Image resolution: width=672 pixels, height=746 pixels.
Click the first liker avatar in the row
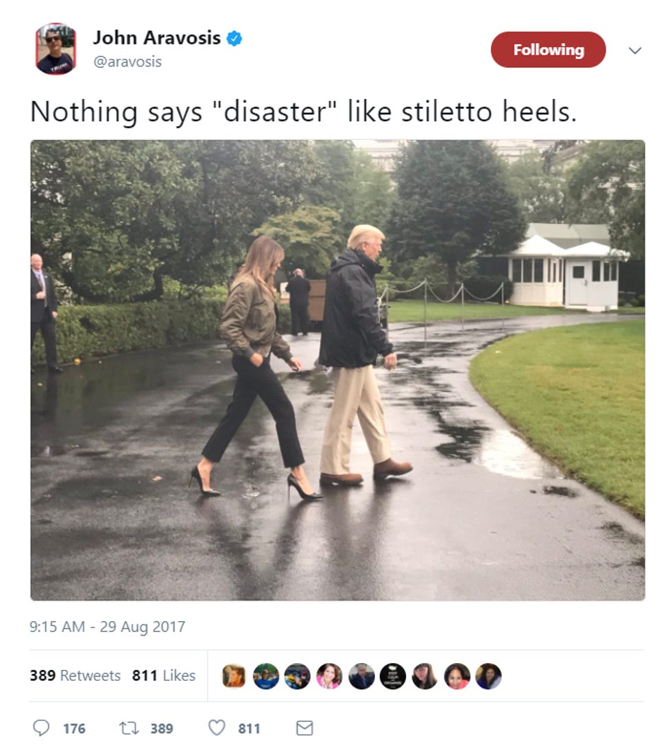(234, 676)
